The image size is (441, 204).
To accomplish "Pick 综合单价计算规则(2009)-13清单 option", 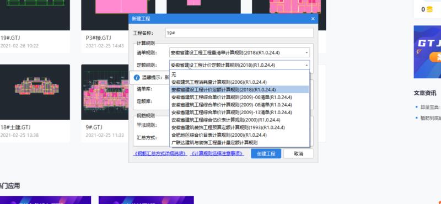I will 239,112.
